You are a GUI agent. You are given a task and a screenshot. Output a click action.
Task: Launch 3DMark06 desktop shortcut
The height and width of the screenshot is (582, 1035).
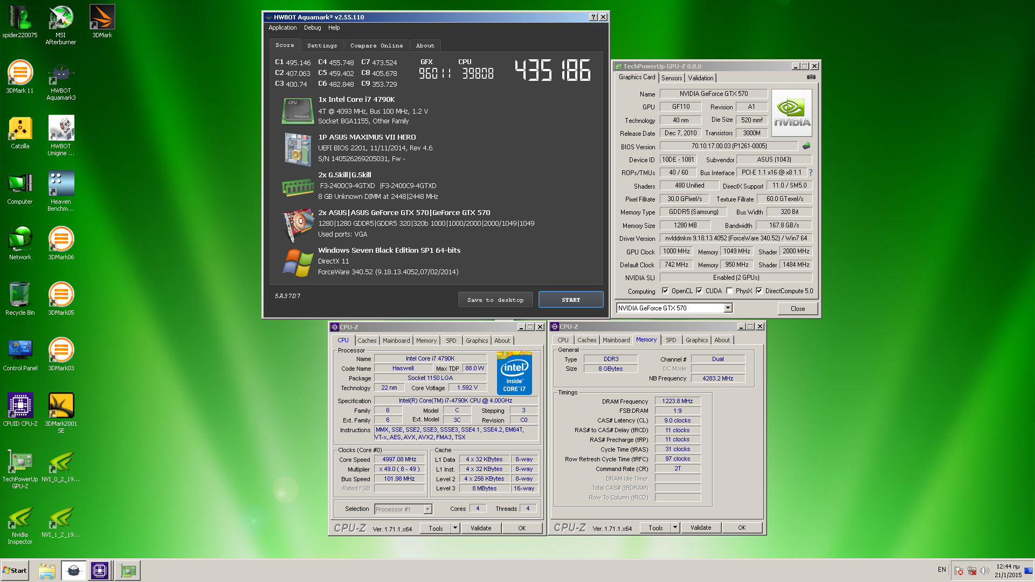tap(61, 244)
